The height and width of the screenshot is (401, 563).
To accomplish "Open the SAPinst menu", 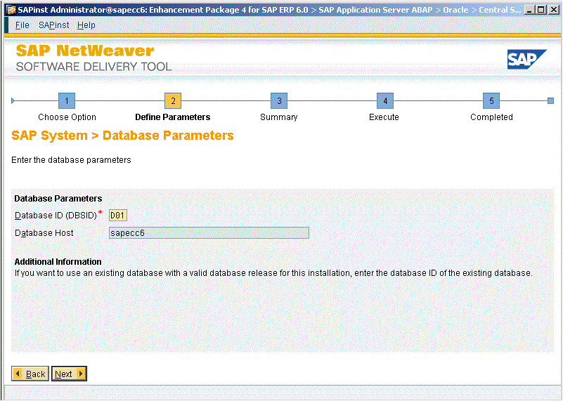I will tap(53, 25).
